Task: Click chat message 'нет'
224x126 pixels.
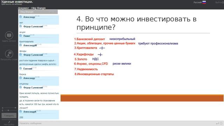Action: (21, 22)
